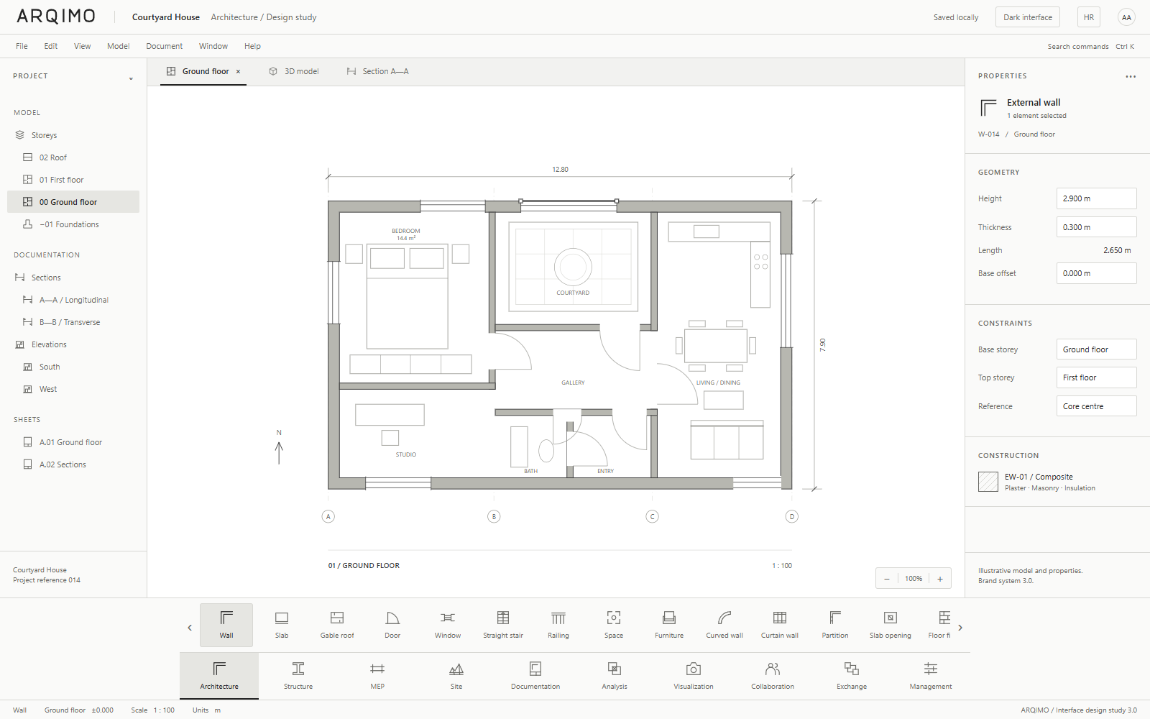
Task: Open the AA user avatar
Action: (1126, 17)
